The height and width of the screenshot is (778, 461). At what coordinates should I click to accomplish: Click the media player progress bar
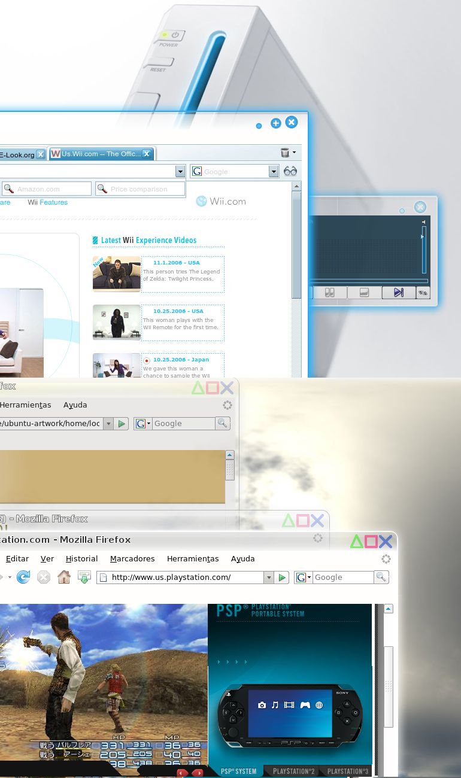370,281
